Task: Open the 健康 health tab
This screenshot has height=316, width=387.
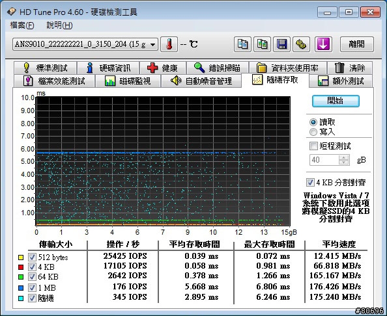Action: (x=163, y=68)
